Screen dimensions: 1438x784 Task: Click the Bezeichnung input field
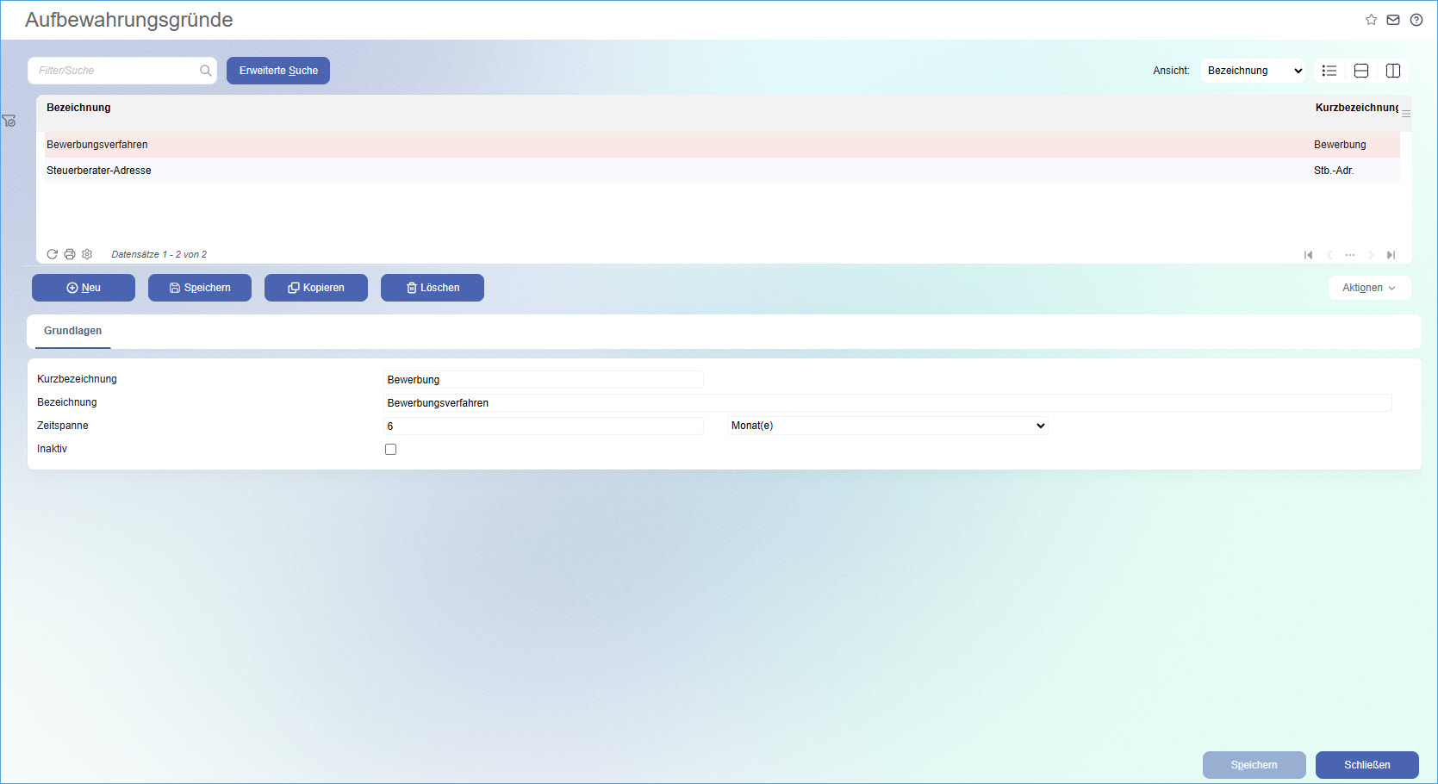point(887,402)
